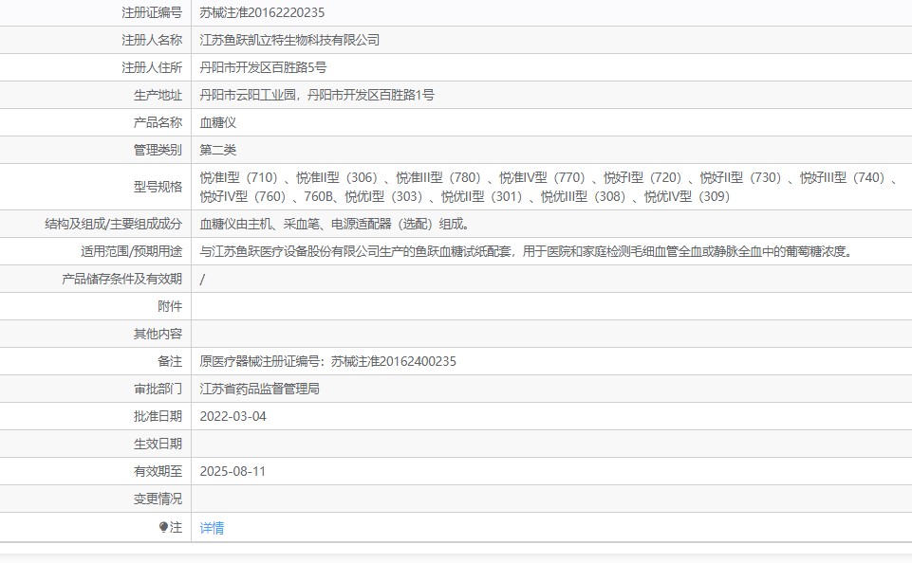
Task: Click the 其他内容 label
Action: (158, 334)
